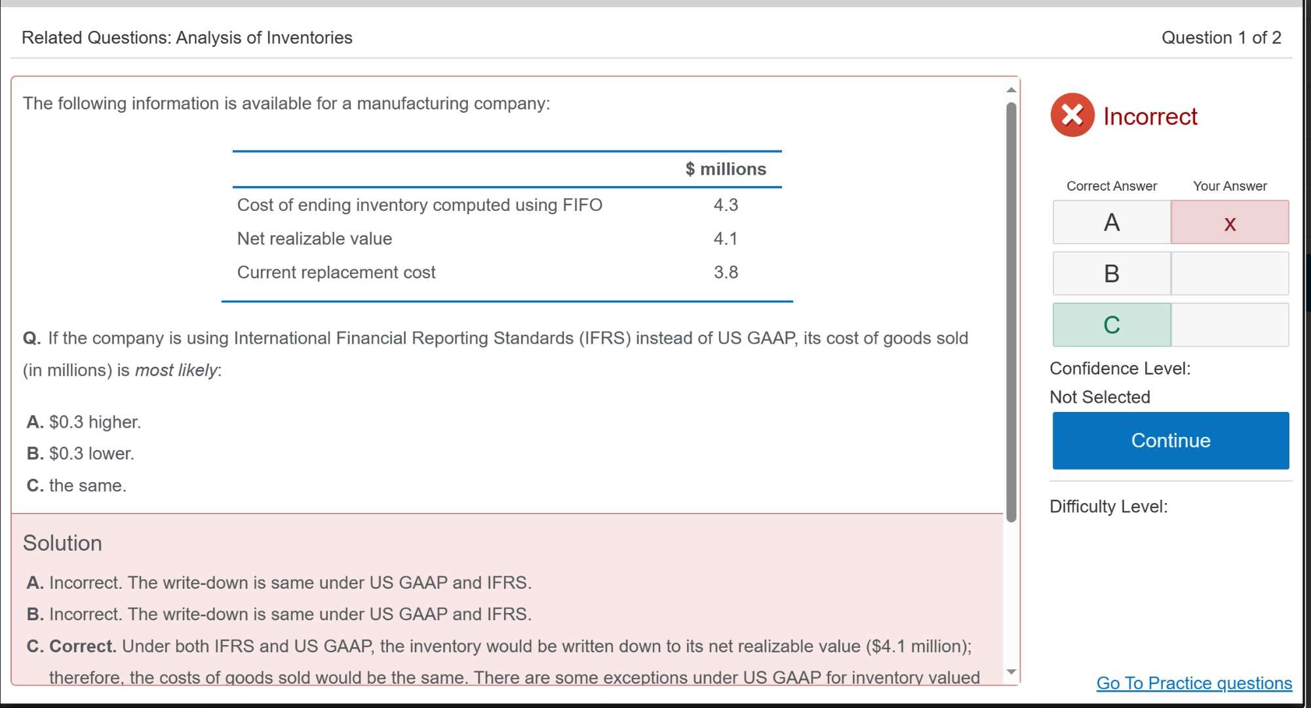Click the red Incorrect X icon
Viewport: 1311px width, 708px height.
[x=1072, y=115]
